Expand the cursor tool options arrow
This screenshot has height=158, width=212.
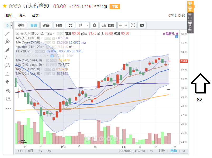(x=12, y=26)
